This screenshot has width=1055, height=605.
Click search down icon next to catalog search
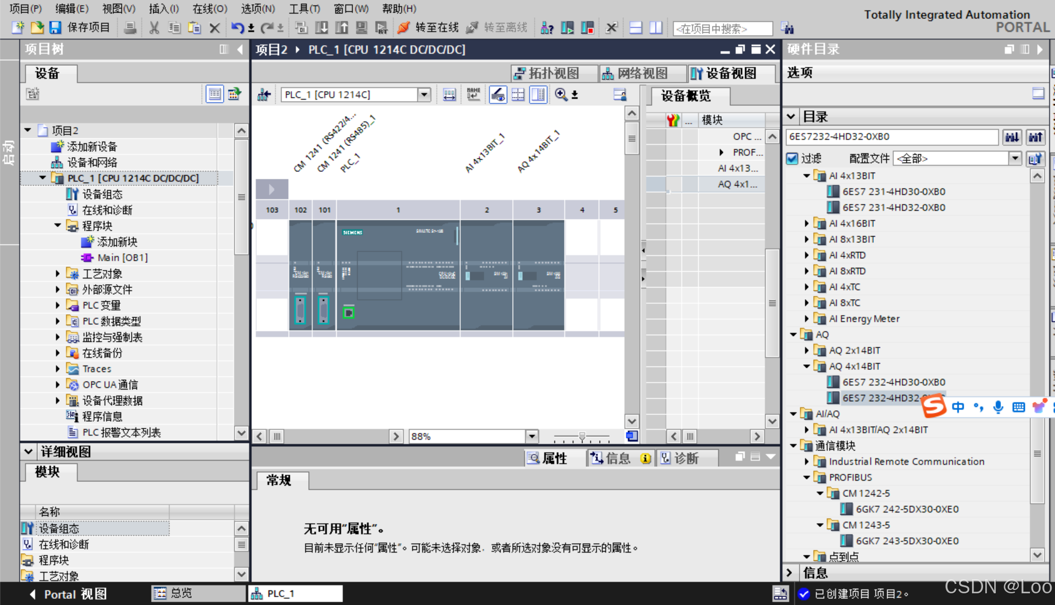[1013, 137]
